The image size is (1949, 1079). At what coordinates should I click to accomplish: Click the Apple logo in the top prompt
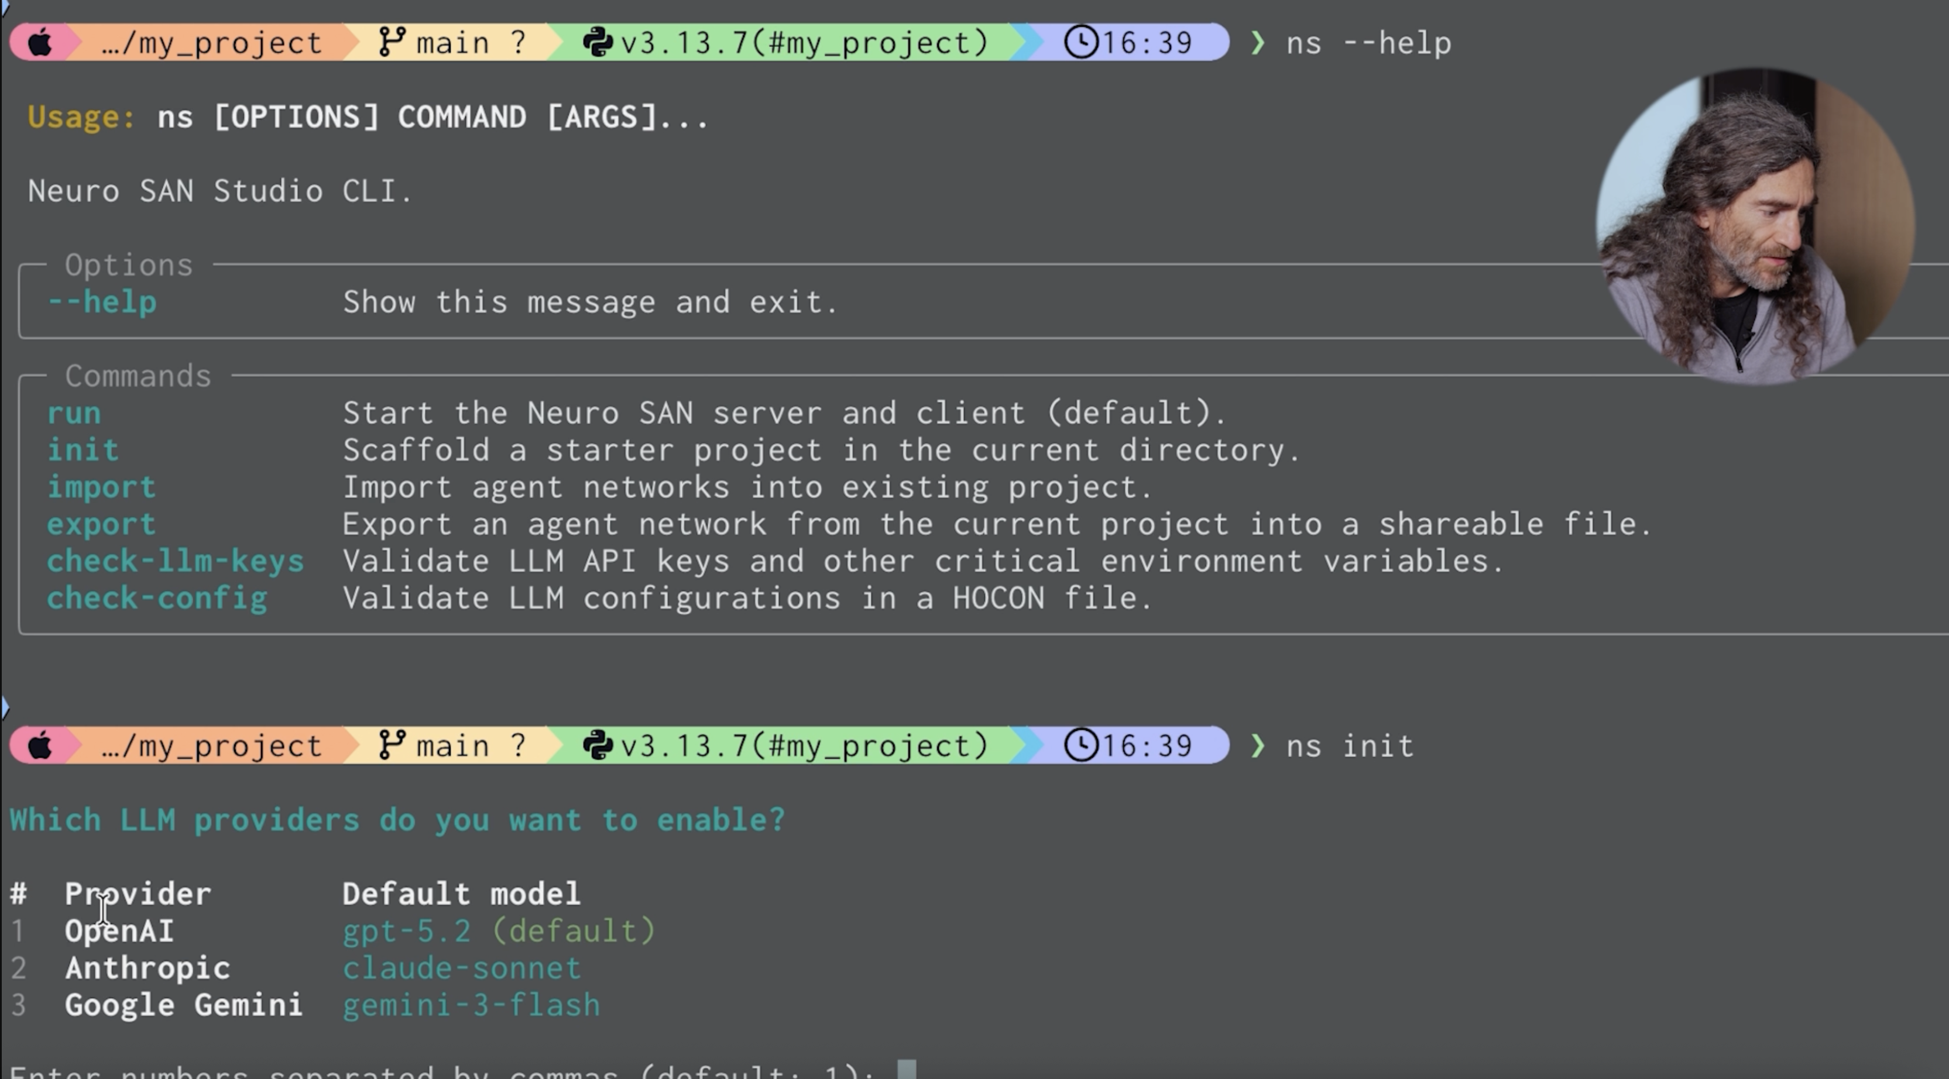(40, 42)
